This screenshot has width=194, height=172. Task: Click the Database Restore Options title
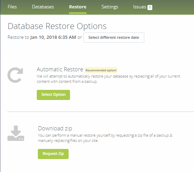coord(57,26)
